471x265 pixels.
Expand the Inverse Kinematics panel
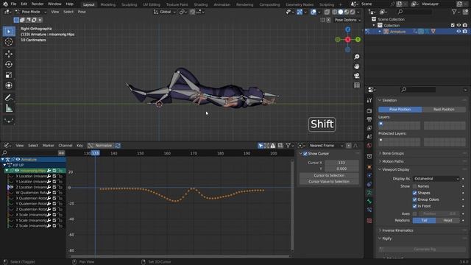tap(397, 230)
